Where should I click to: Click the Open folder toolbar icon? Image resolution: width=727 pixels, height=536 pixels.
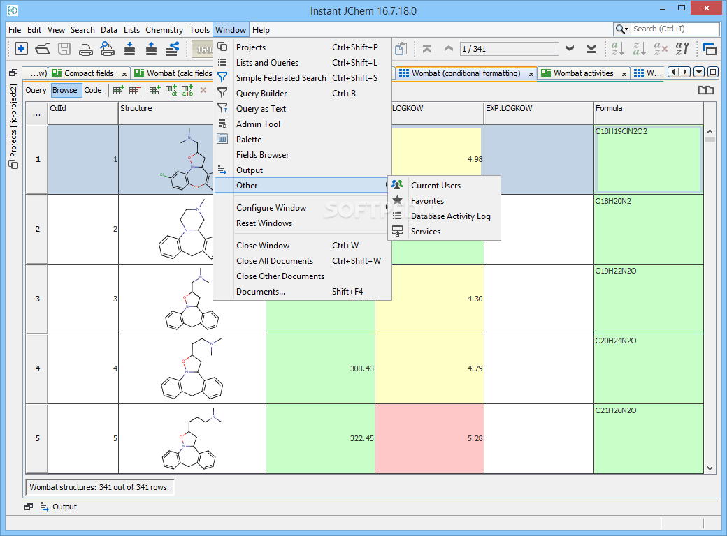coord(43,49)
